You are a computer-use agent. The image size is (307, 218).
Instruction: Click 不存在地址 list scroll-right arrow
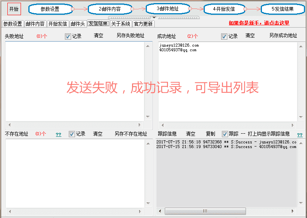[140, 211]
